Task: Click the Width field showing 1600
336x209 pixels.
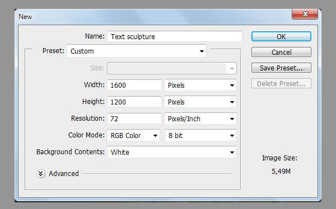Action: [x=134, y=85]
